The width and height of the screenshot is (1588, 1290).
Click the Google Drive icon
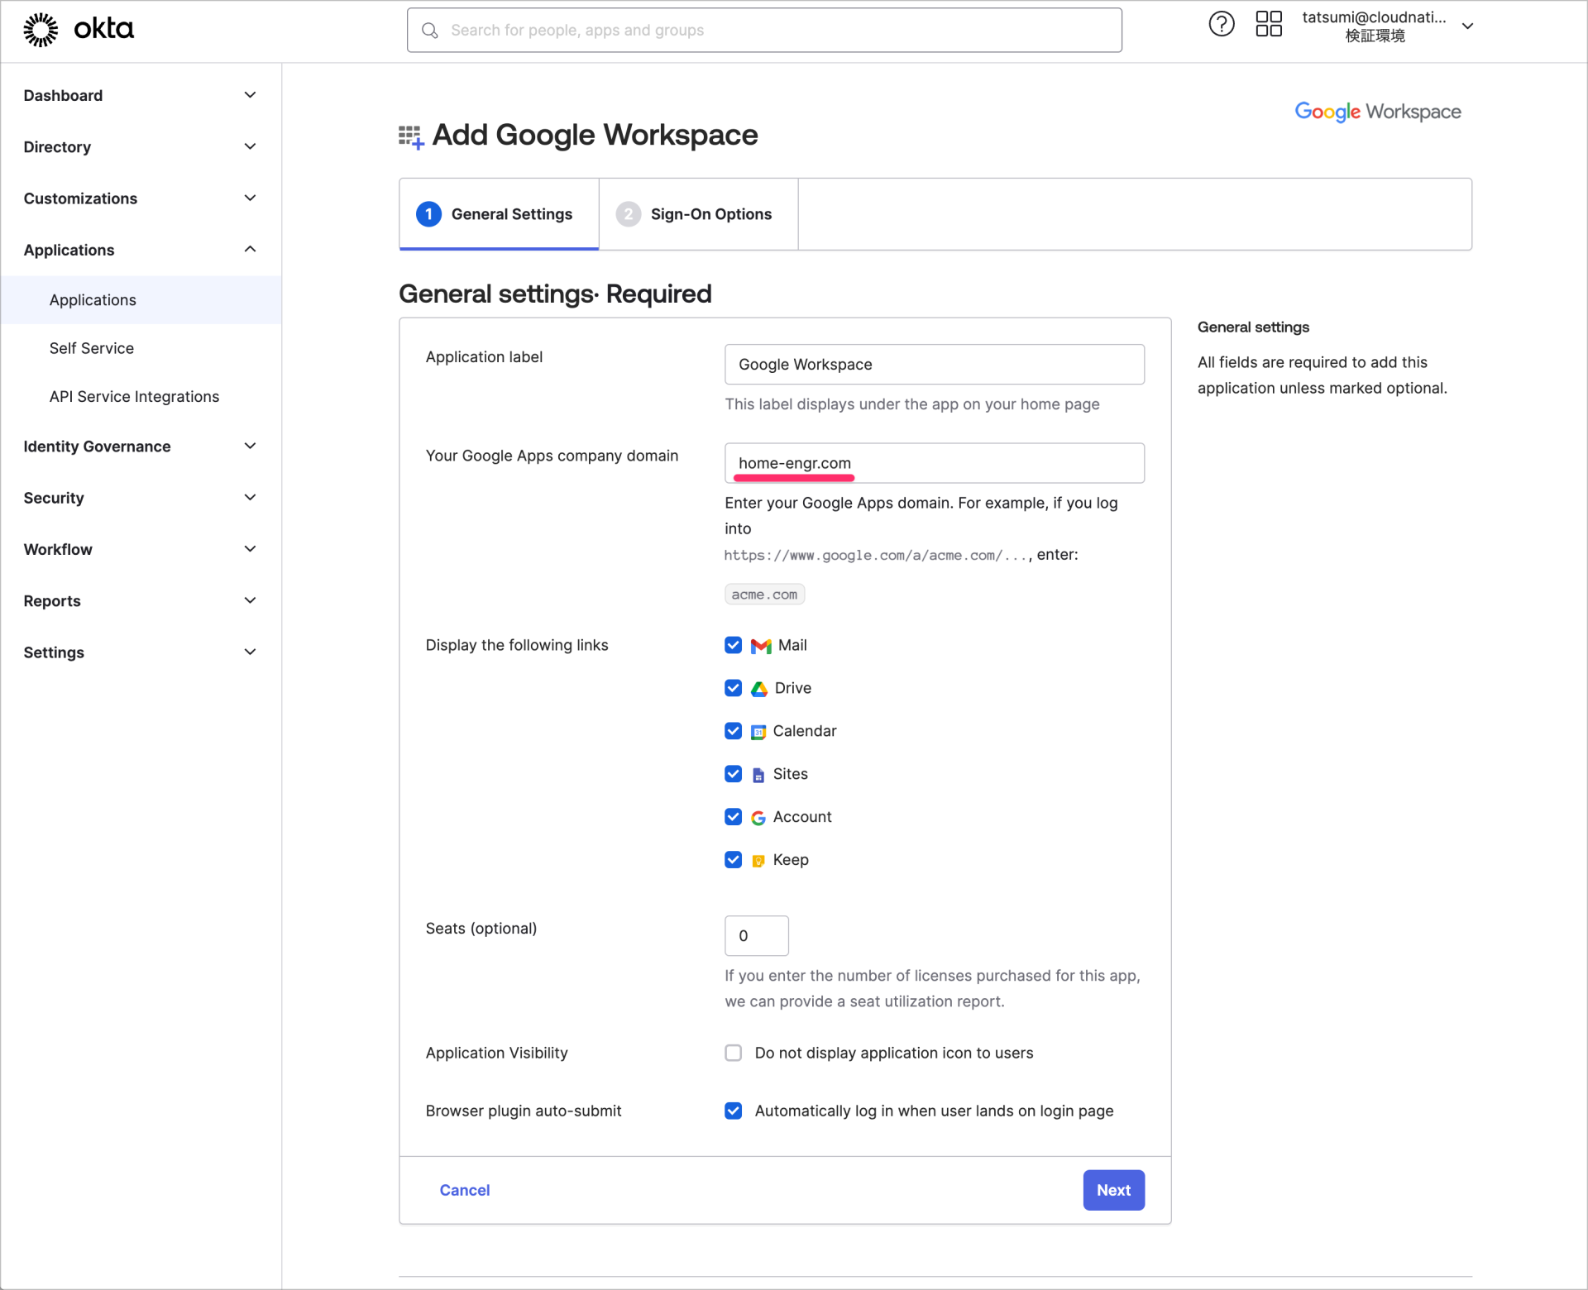759,688
